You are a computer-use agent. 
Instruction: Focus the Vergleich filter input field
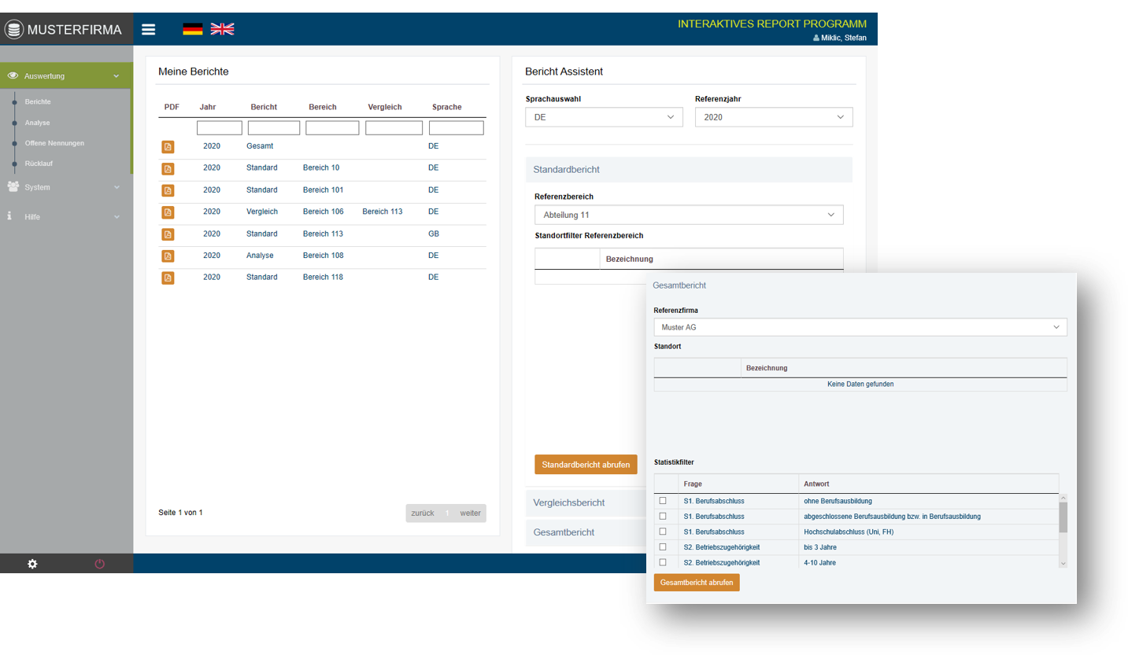click(394, 128)
